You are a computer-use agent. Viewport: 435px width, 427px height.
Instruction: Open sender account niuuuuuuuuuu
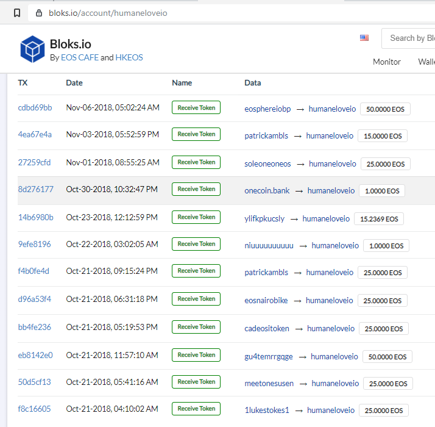point(269,246)
